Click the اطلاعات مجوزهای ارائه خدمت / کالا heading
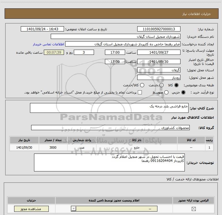Screen dimensions: 222x215 (x=192, y=179)
